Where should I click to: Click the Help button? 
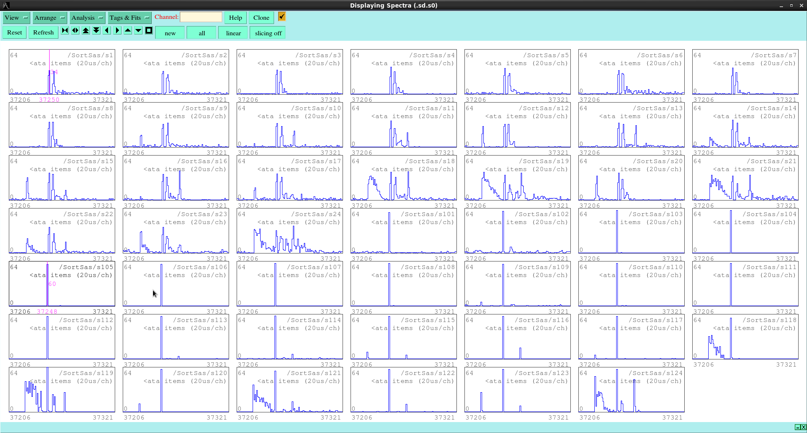click(235, 18)
